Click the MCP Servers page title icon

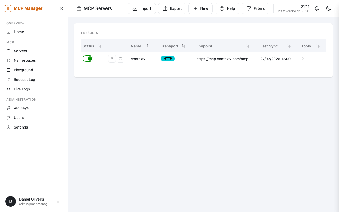[79, 8]
